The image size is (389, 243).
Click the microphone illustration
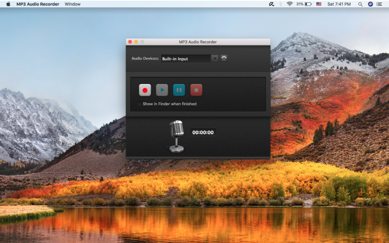[x=176, y=135]
